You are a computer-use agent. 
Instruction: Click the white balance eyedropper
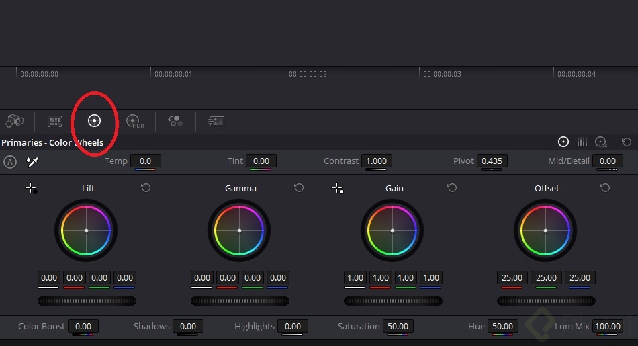(32, 161)
